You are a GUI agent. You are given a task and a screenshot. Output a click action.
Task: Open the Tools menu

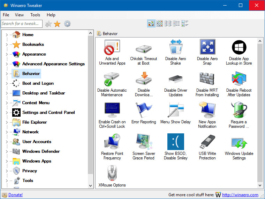coord(35,15)
